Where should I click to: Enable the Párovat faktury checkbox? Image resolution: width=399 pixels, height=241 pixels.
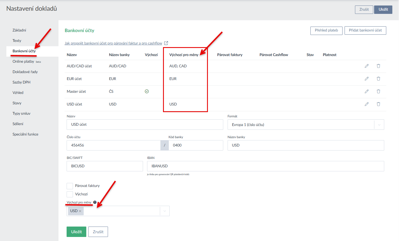(70, 186)
